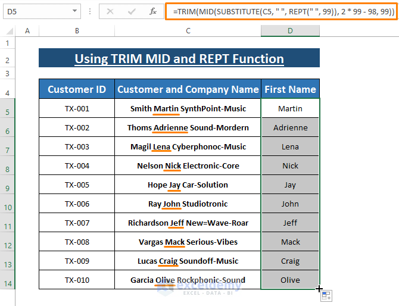
Task: Select cell Lucas Craig Soundoff-Music
Action: [188, 261]
